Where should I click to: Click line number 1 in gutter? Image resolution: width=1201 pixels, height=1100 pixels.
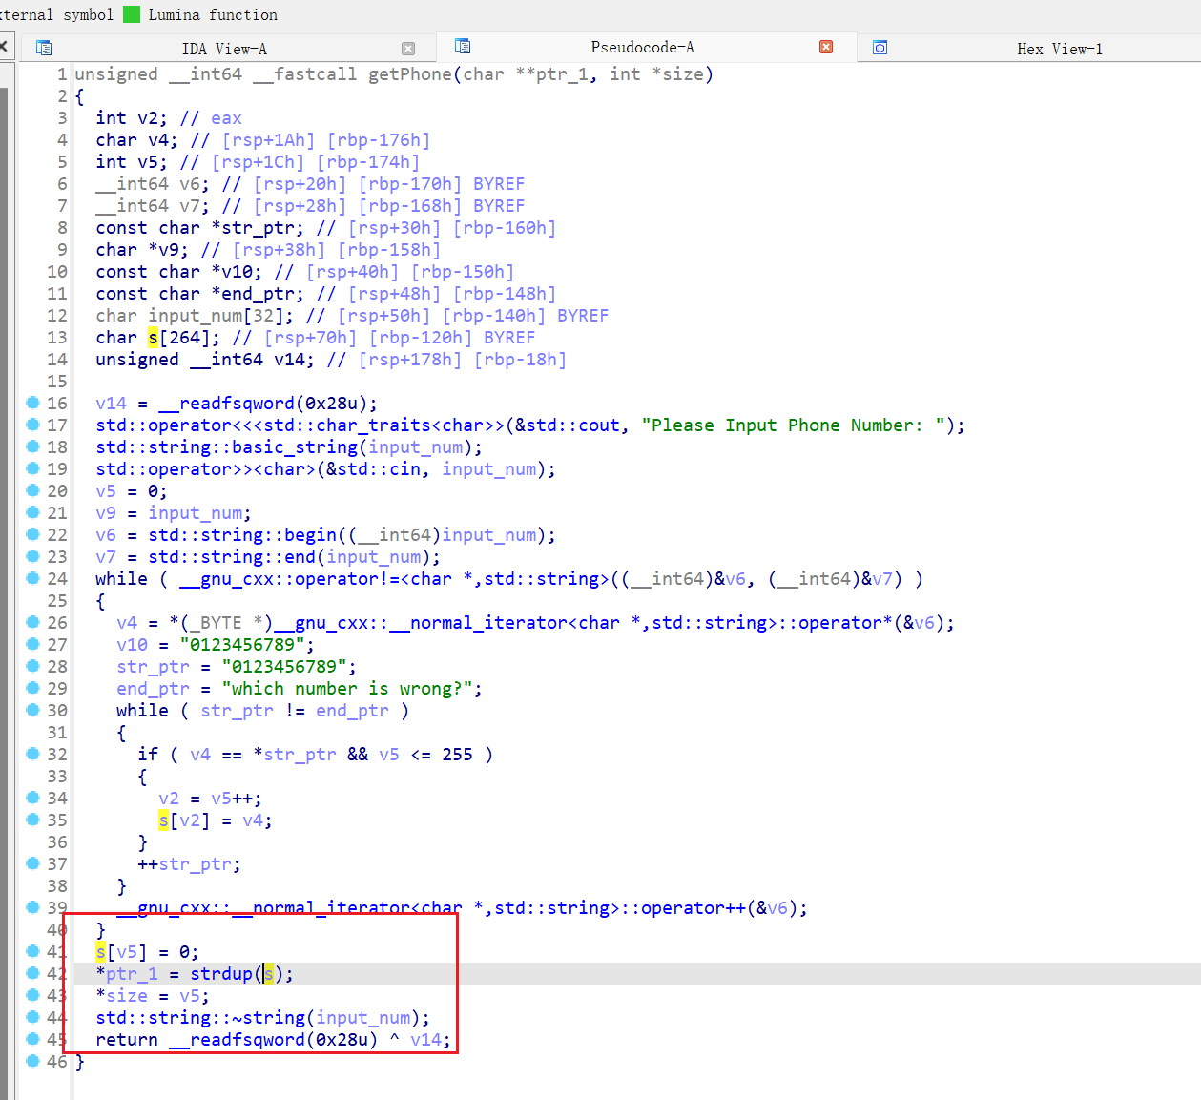[x=62, y=74]
